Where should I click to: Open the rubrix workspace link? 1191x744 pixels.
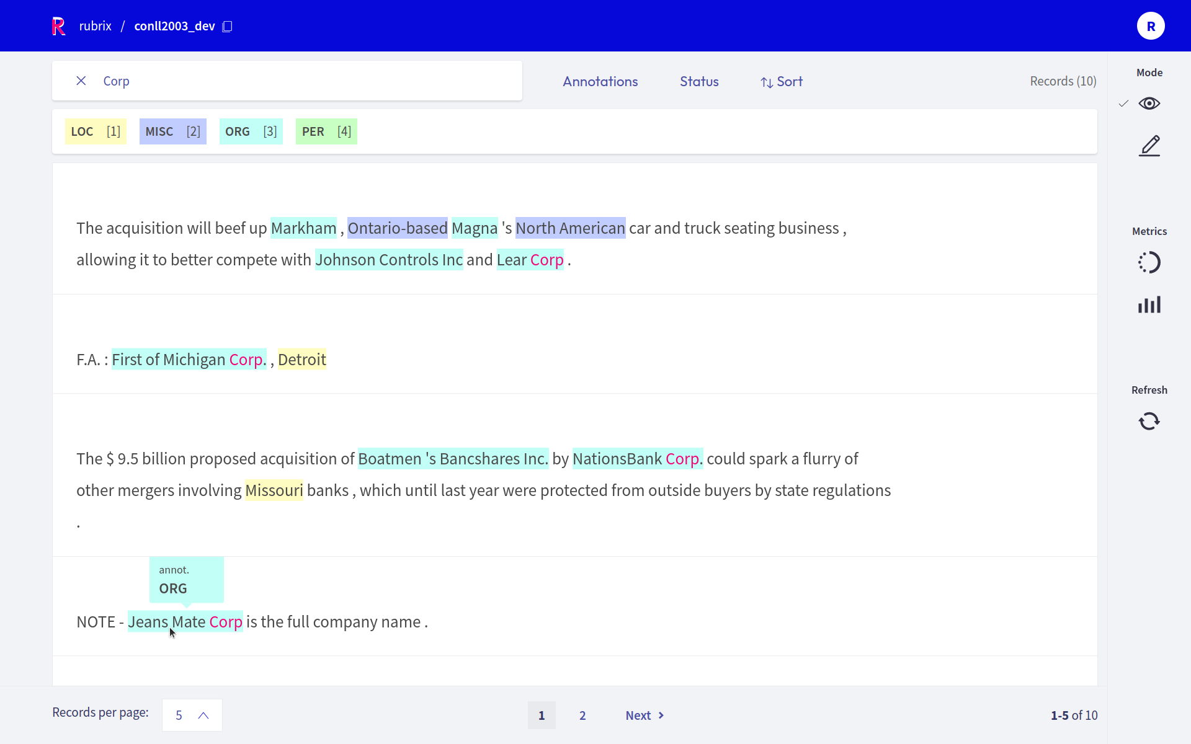(95, 26)
